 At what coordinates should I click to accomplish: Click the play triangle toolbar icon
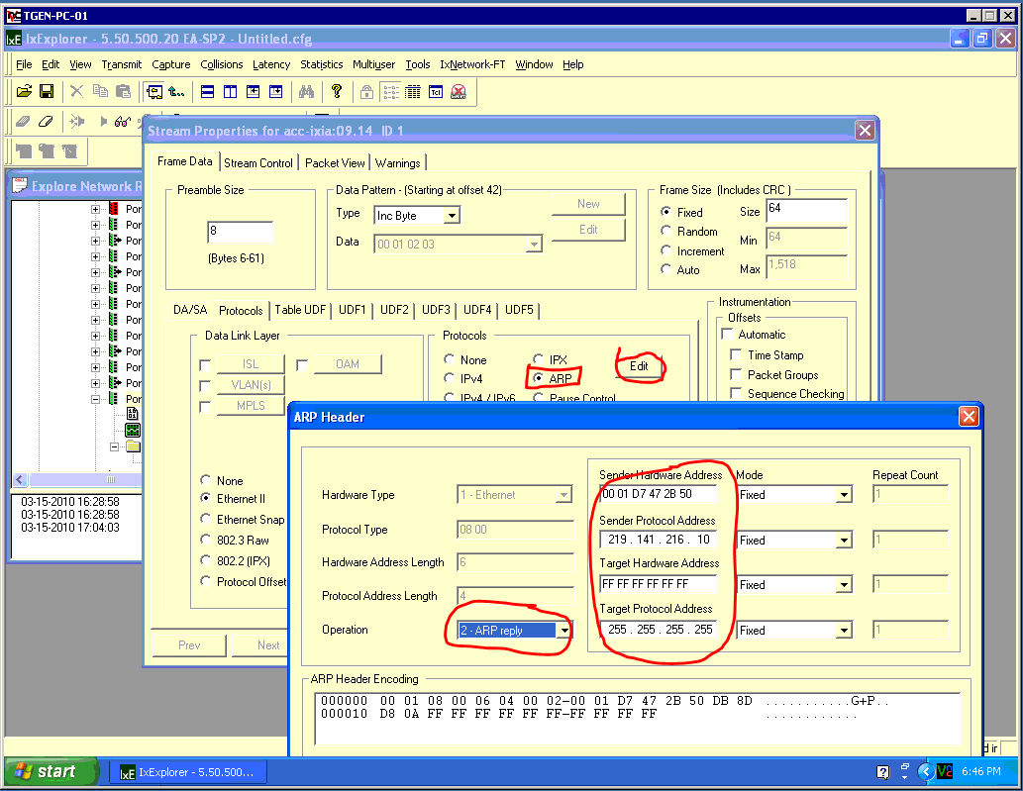click(103, 122)
